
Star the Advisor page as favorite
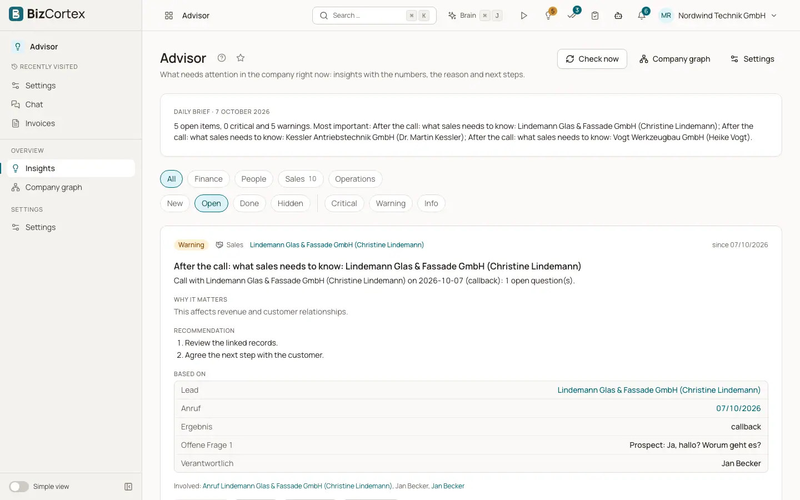[241, 58]
